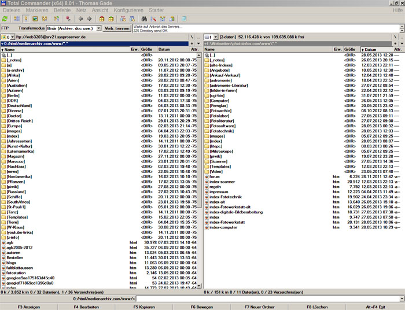Go back with left arrow icon
This screenshot has width=405, height=310.
point(80,19)
